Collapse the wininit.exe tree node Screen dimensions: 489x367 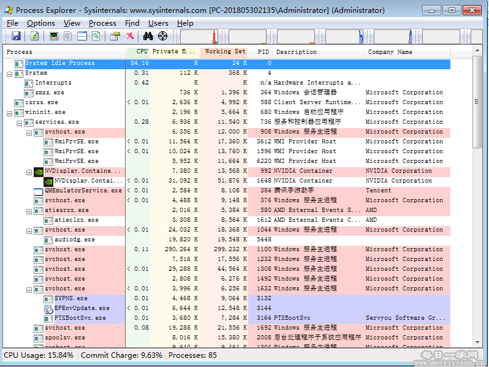click(9, 113)
